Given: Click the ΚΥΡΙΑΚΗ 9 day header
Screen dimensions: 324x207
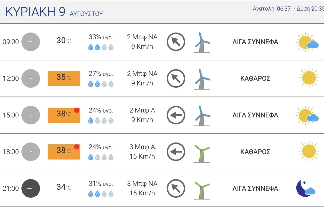Looking at the screenshot, I should click(35, 12).
